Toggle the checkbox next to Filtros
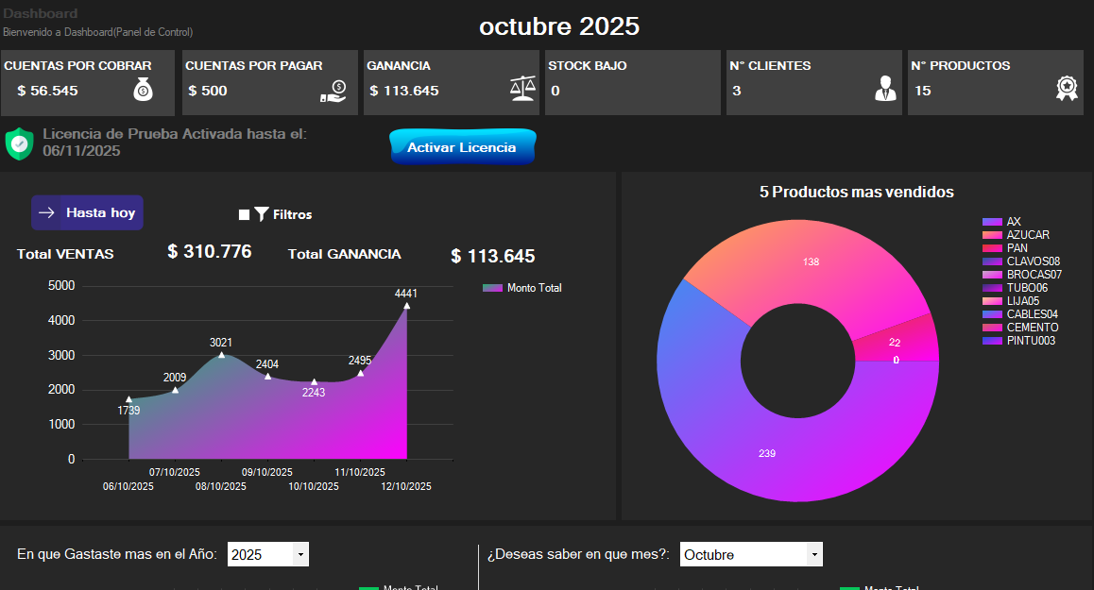Image resolution: width=1094 pixels, height=590 pixels. pos(244,212)
